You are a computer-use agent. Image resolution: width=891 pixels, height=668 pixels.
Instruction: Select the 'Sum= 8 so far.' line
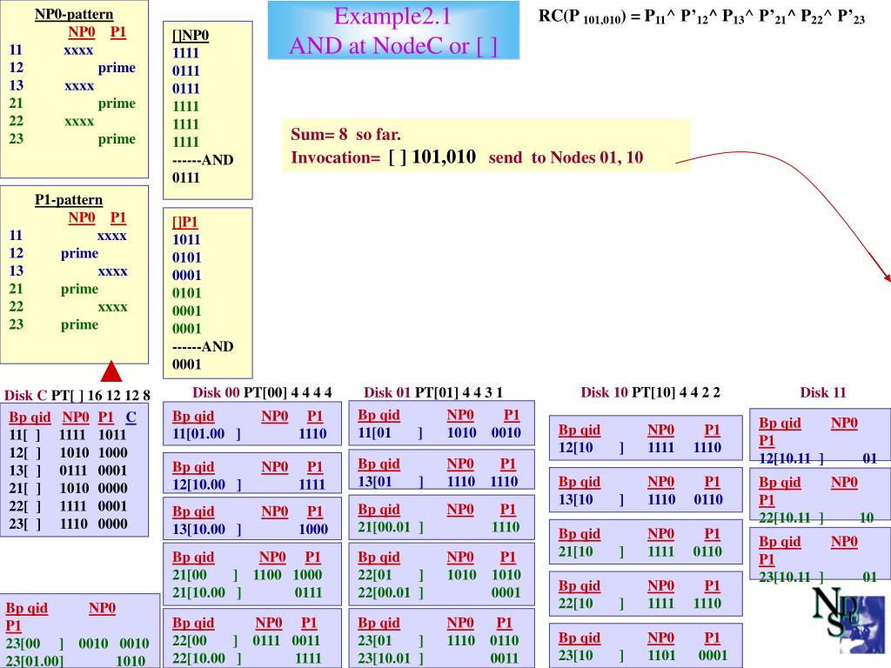click(x=345, y=135)
